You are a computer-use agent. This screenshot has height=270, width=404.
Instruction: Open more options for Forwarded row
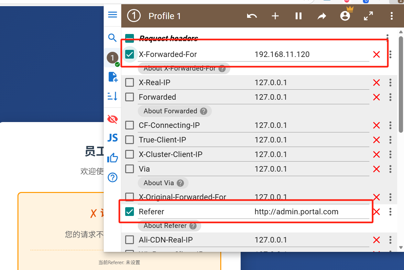[390, 97]
